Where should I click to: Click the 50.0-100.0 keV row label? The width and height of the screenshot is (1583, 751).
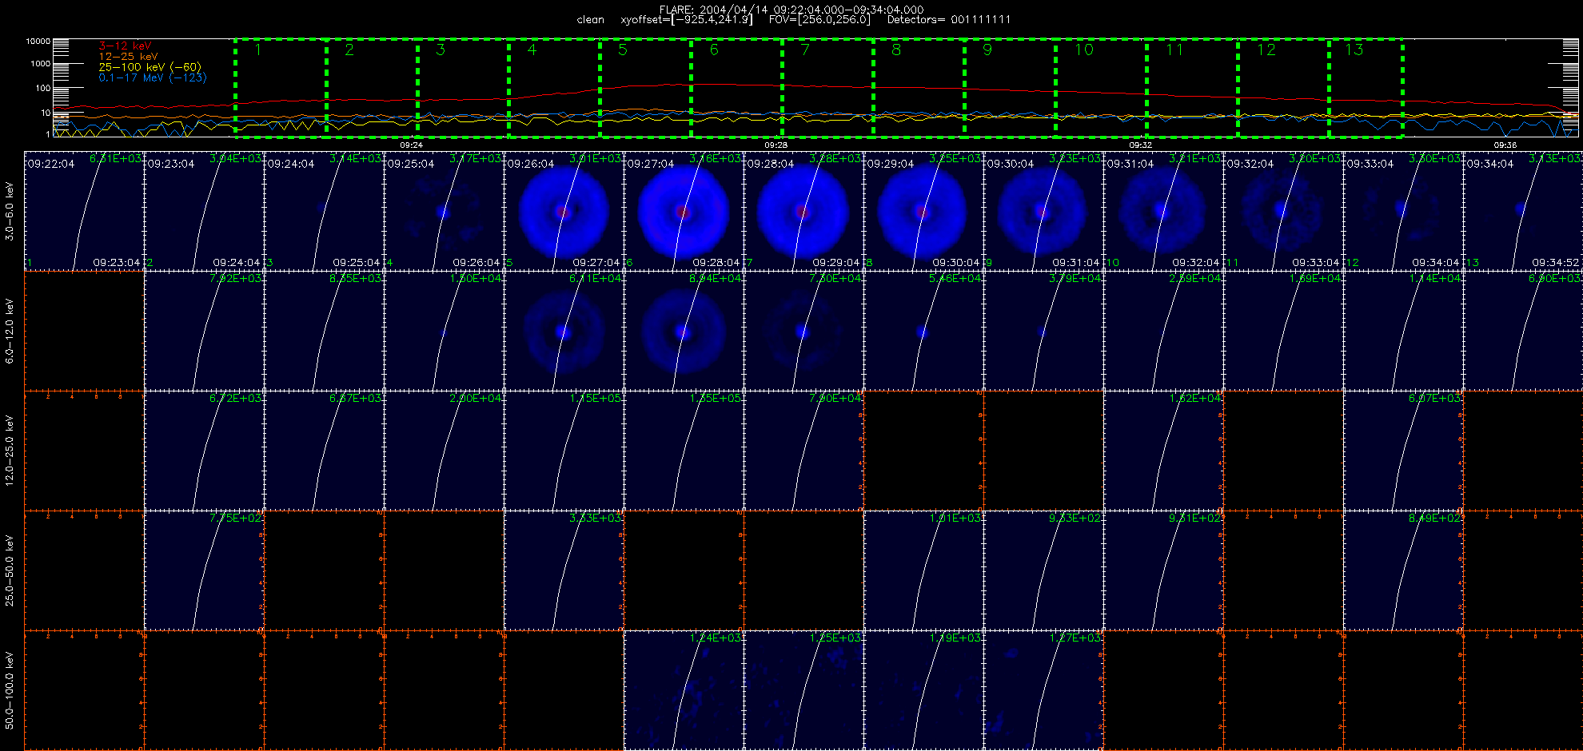[10, 691]
